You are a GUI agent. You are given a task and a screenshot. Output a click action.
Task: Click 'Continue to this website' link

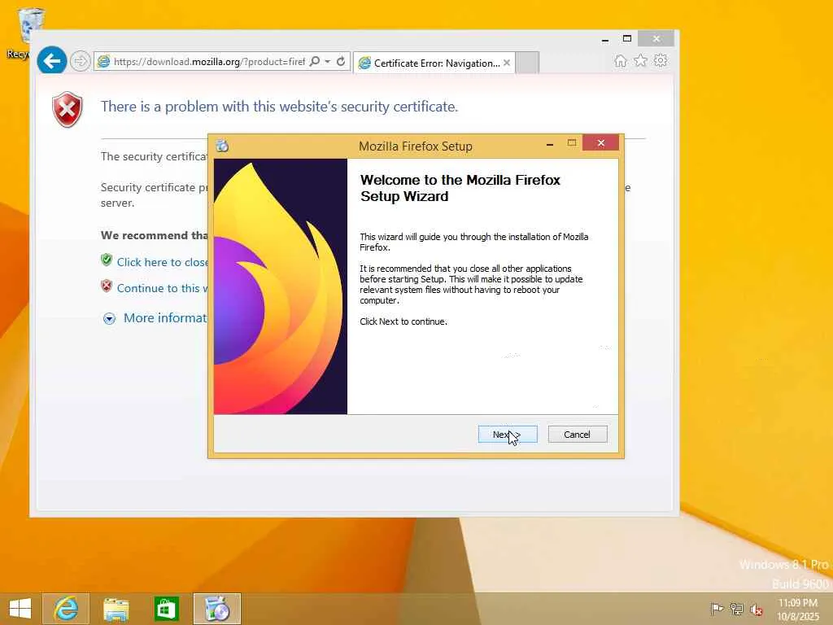(162, 288)
